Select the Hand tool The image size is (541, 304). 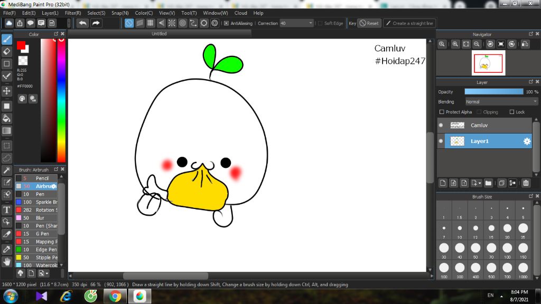6,262
